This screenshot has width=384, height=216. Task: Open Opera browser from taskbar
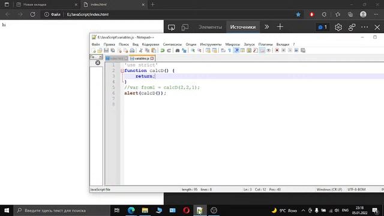click(x=186, y=211)
